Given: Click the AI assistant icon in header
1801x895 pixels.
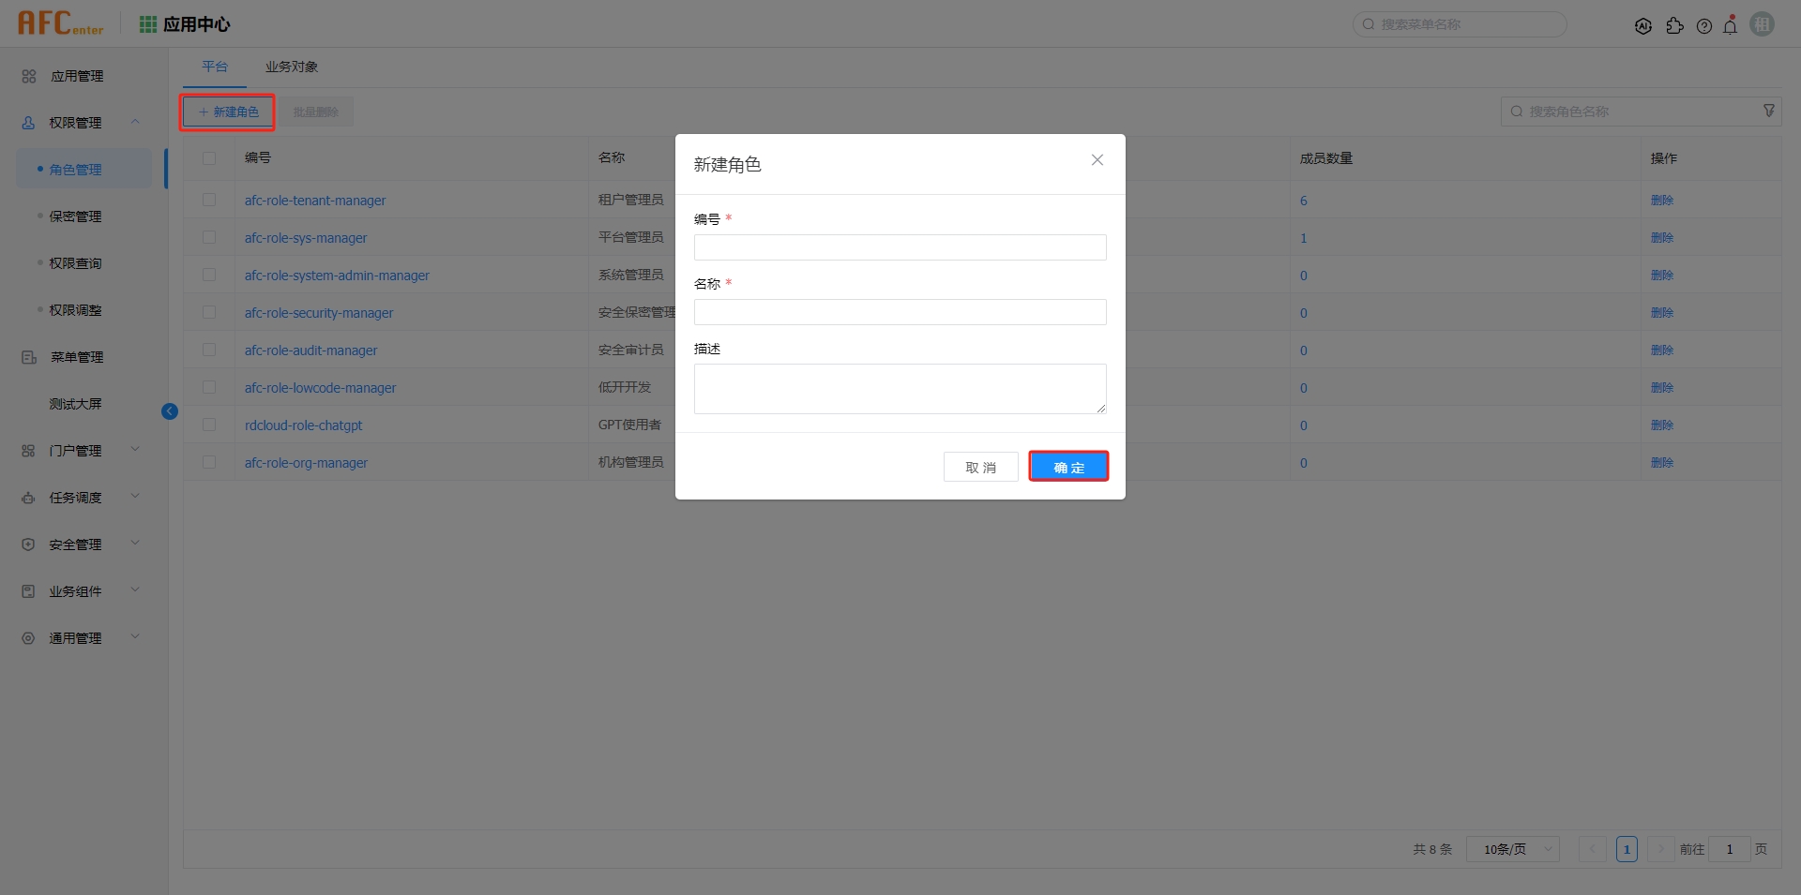Looking at the screenshot, I should tap(1644, 25).
